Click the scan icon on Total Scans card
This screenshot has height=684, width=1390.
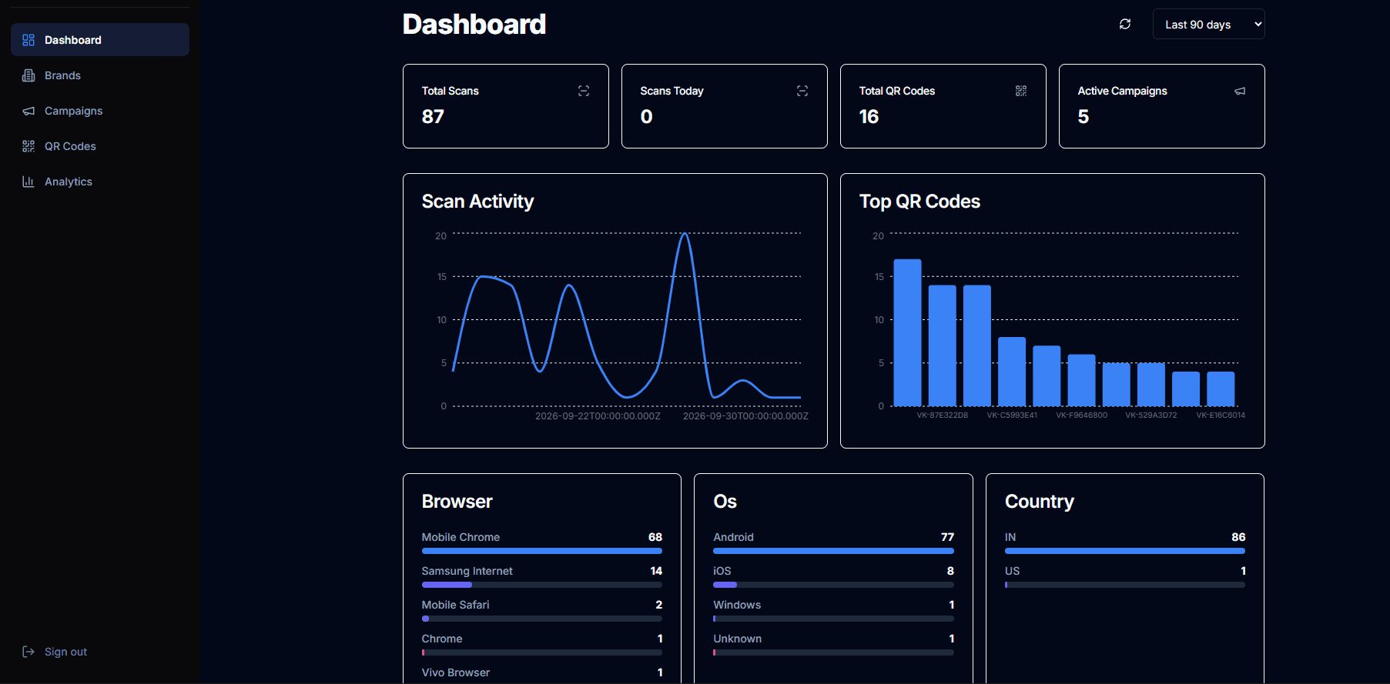click(584, 91)
